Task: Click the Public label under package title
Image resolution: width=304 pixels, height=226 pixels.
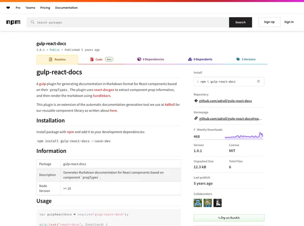Action: (55, 50)
